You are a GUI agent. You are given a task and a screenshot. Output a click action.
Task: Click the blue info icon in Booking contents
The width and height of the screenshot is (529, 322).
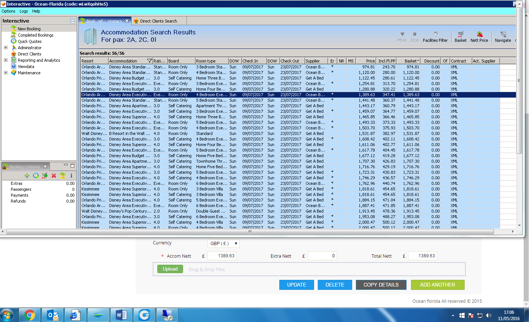click(71, 176)
